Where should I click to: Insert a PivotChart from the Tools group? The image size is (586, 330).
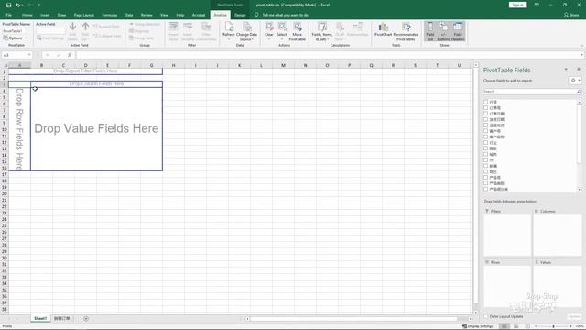coord(383,29)
